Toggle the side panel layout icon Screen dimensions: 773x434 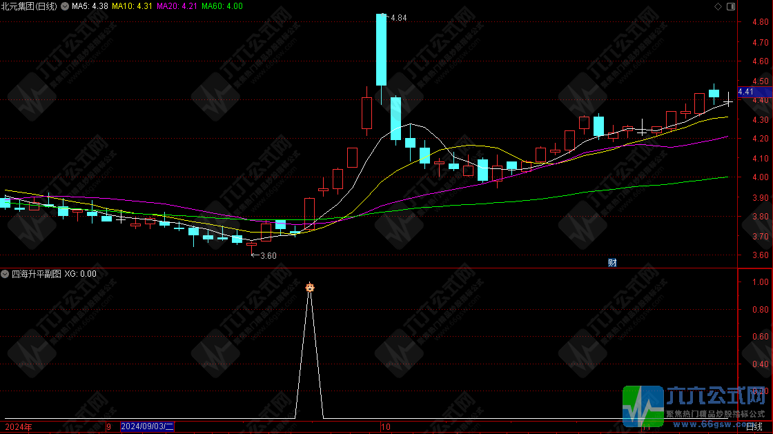click(x=732, y=6)
